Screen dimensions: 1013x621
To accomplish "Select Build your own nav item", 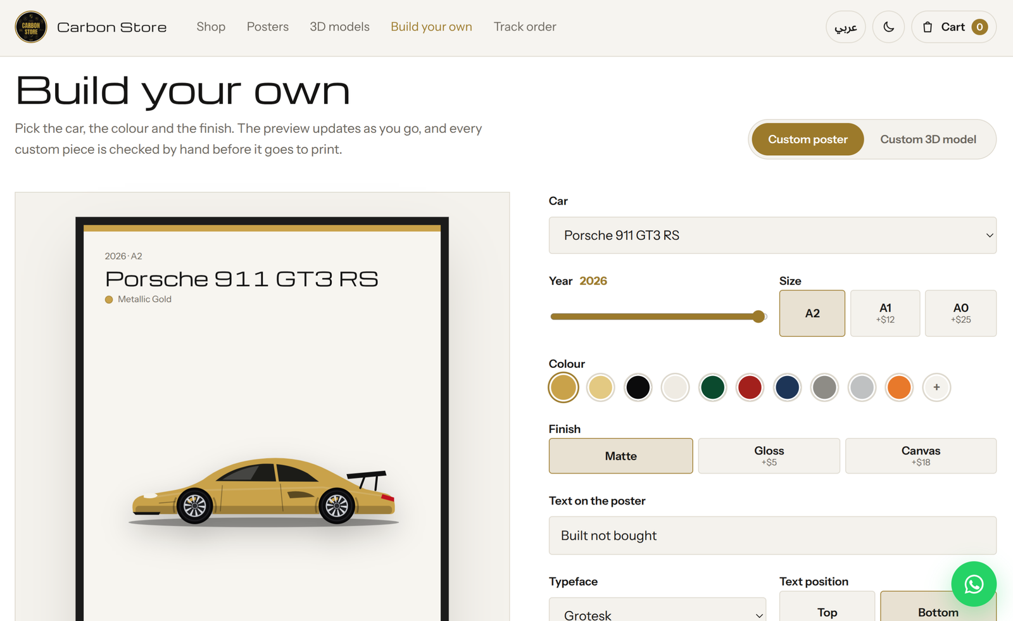I will pos(431,27).
